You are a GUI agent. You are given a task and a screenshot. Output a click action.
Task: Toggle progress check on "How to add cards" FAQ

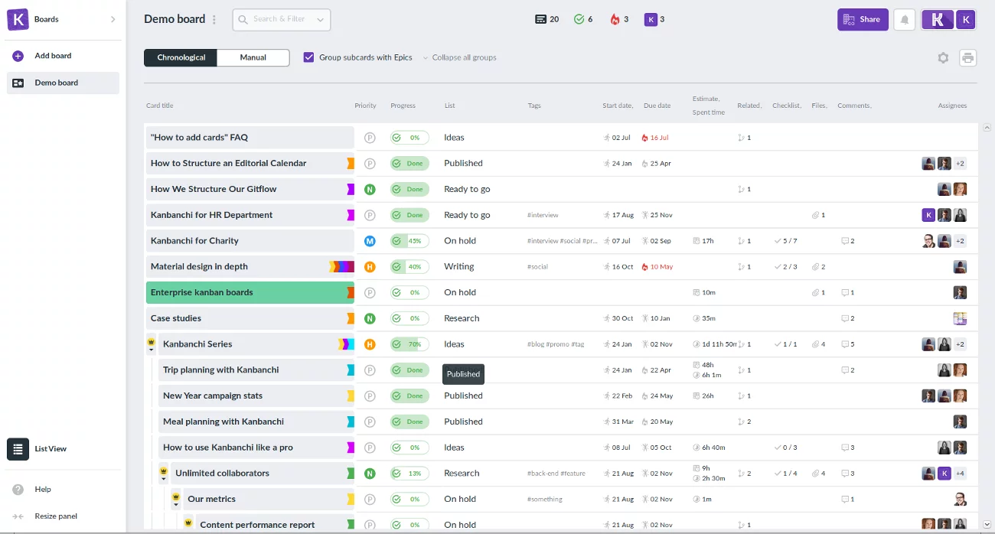[x=396, y=138]
